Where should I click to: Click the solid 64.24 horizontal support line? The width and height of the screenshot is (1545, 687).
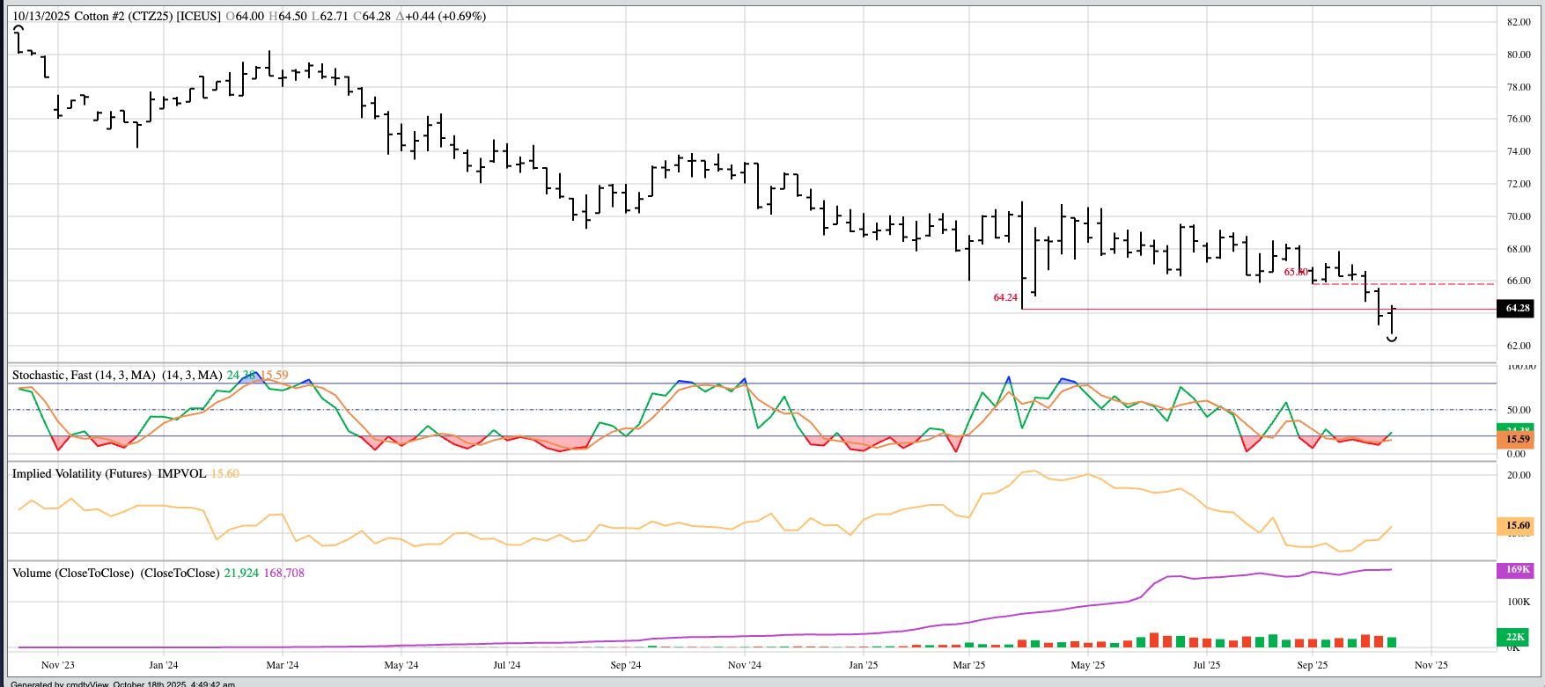pyautogui.click(x=1232, y=310)
